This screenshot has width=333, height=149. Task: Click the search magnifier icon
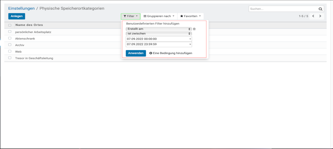[x=320, y=9]
